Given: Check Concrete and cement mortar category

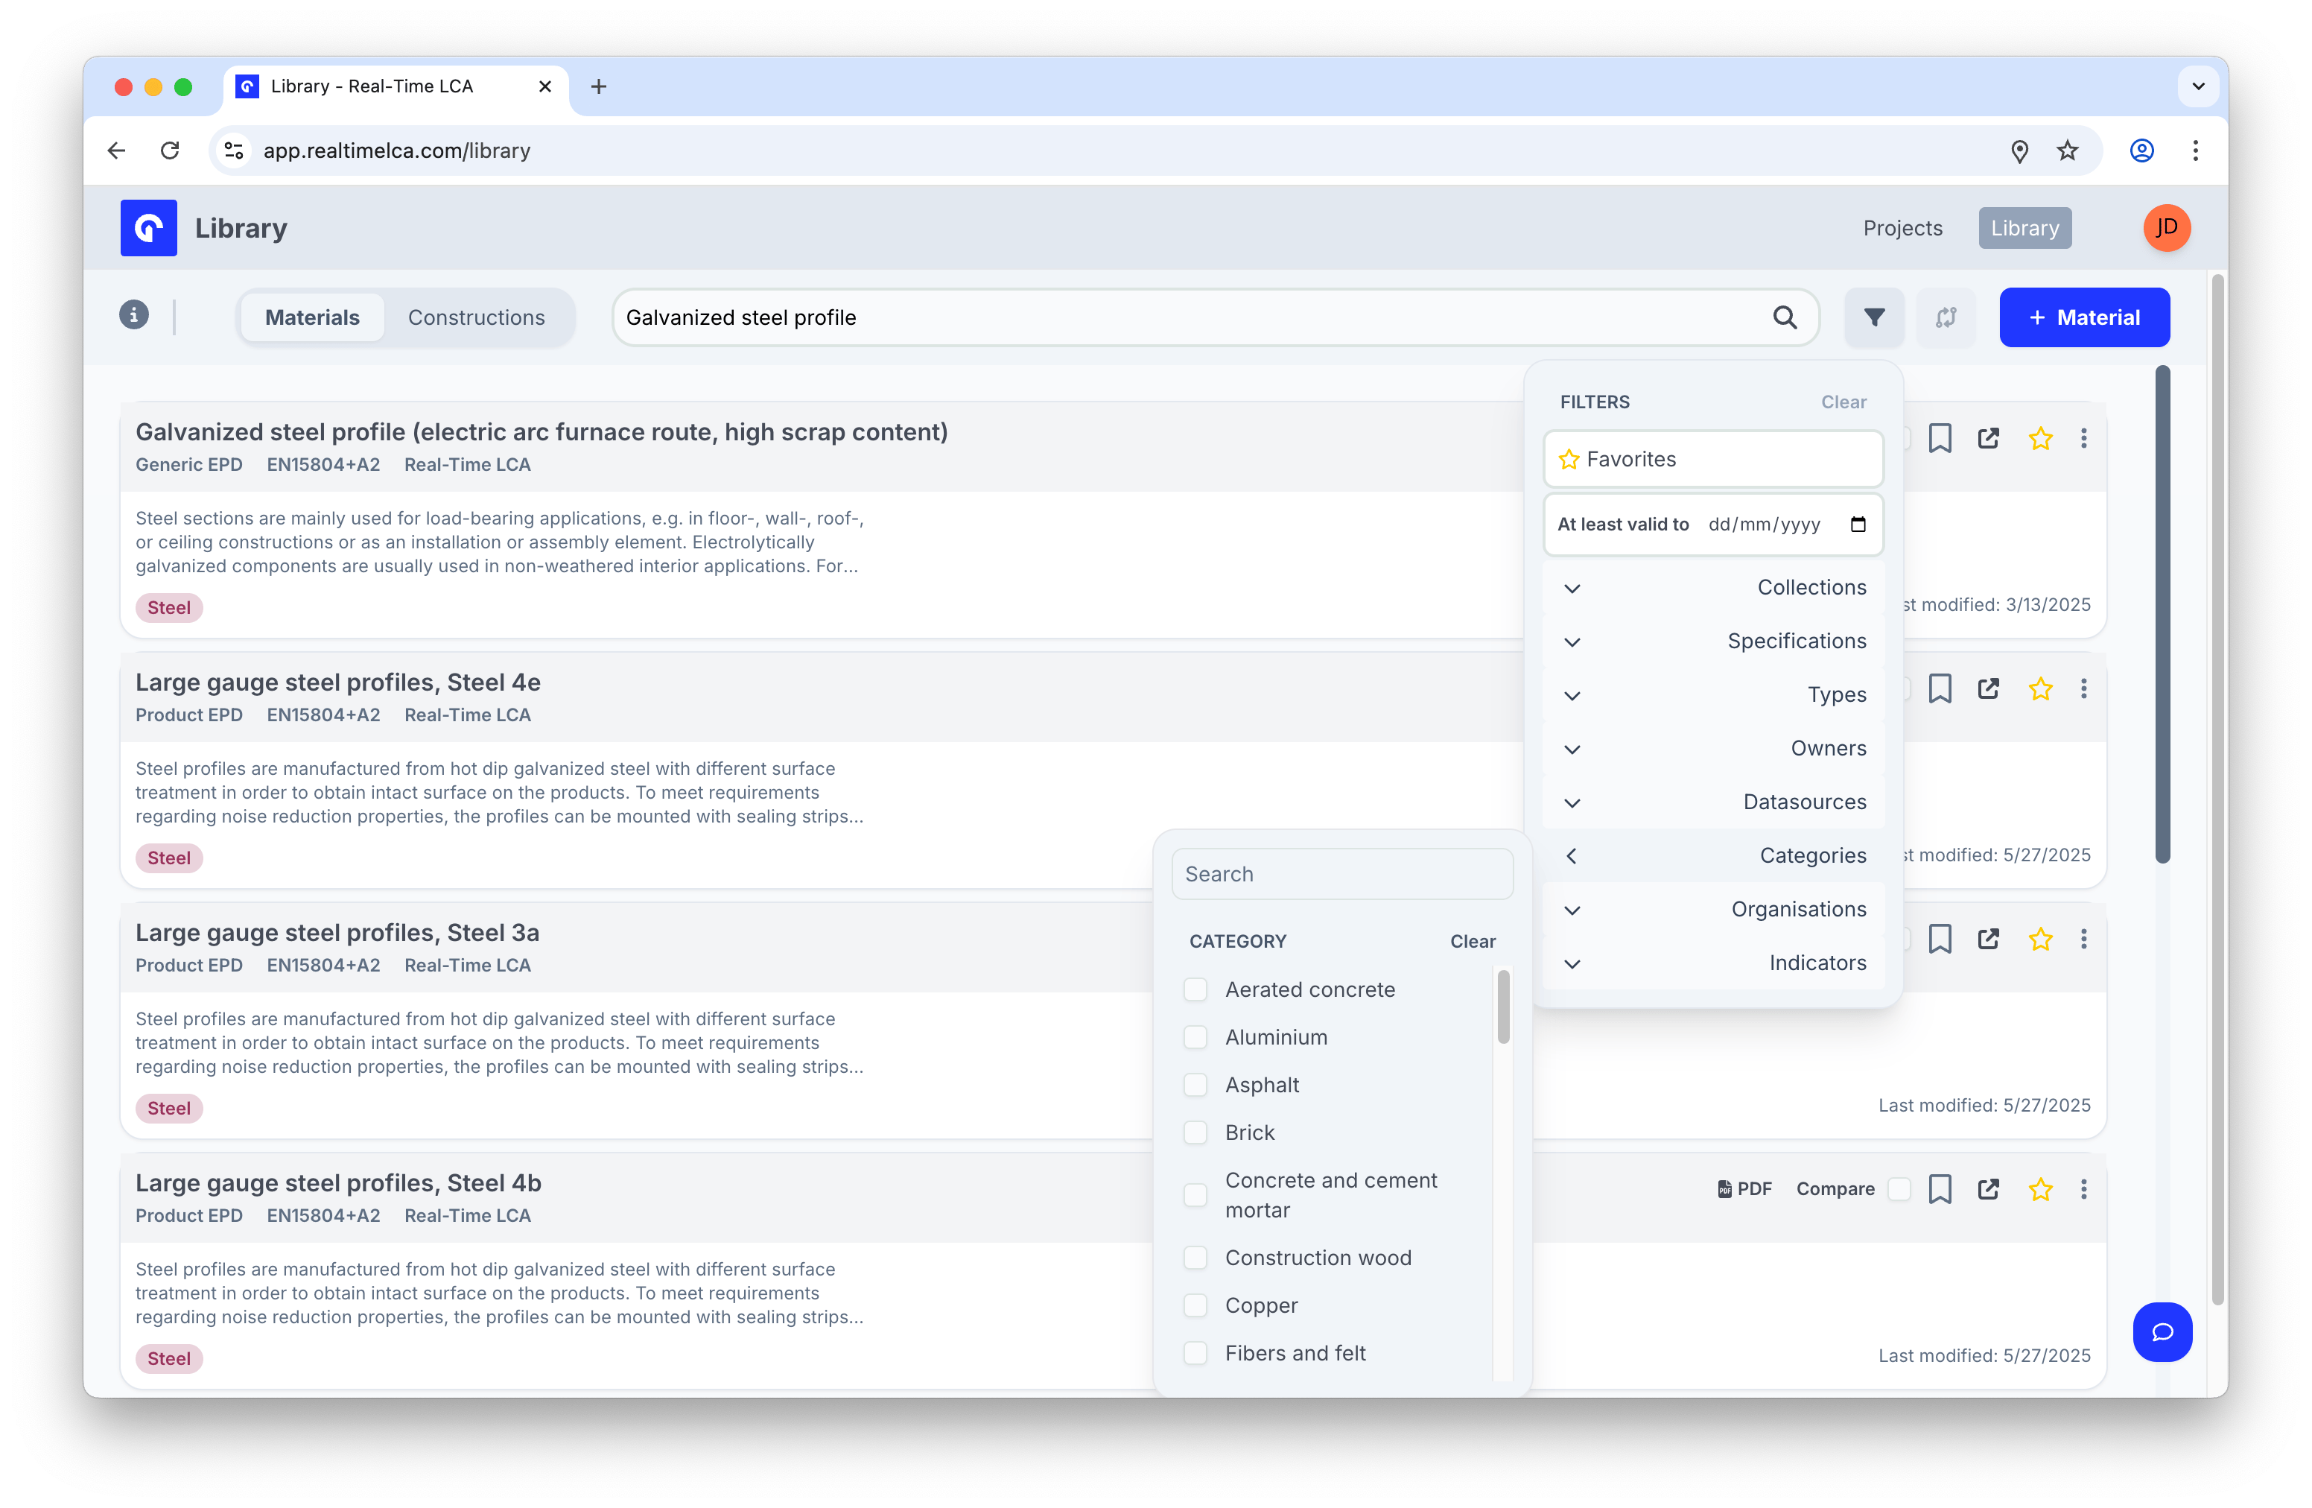Looking at the screenshot, I should (x=1195, y=1196).
